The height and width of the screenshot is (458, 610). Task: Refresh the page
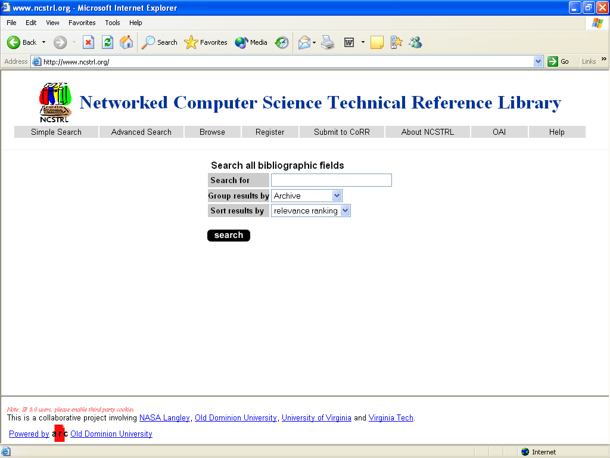click(x=107, y=42)
